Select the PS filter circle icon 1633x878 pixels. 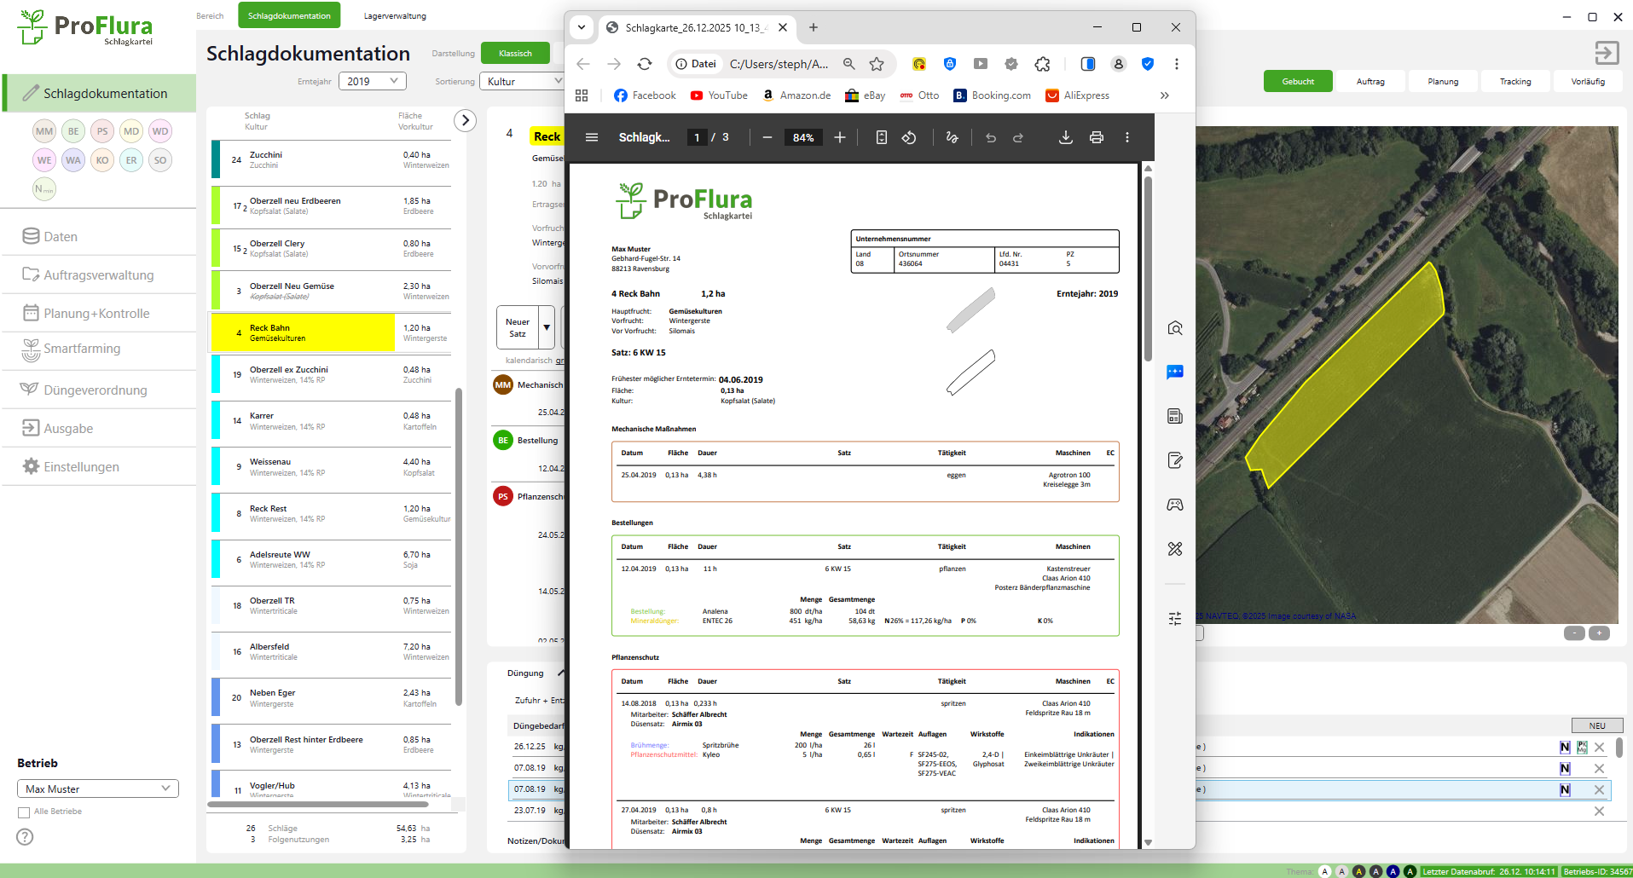[x=102, y=131]
